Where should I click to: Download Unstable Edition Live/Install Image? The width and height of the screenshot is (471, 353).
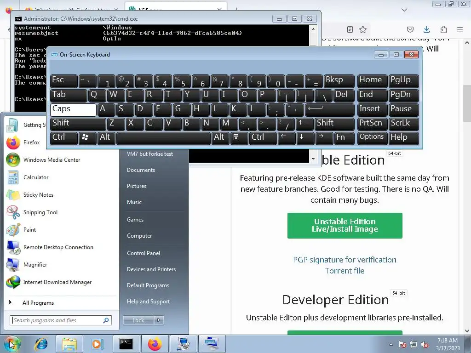(345, 226)
